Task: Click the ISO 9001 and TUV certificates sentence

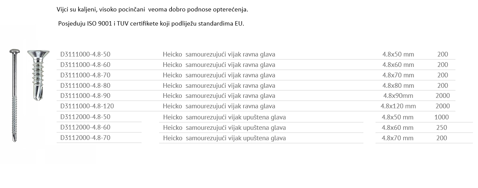Action: [151, 24]
